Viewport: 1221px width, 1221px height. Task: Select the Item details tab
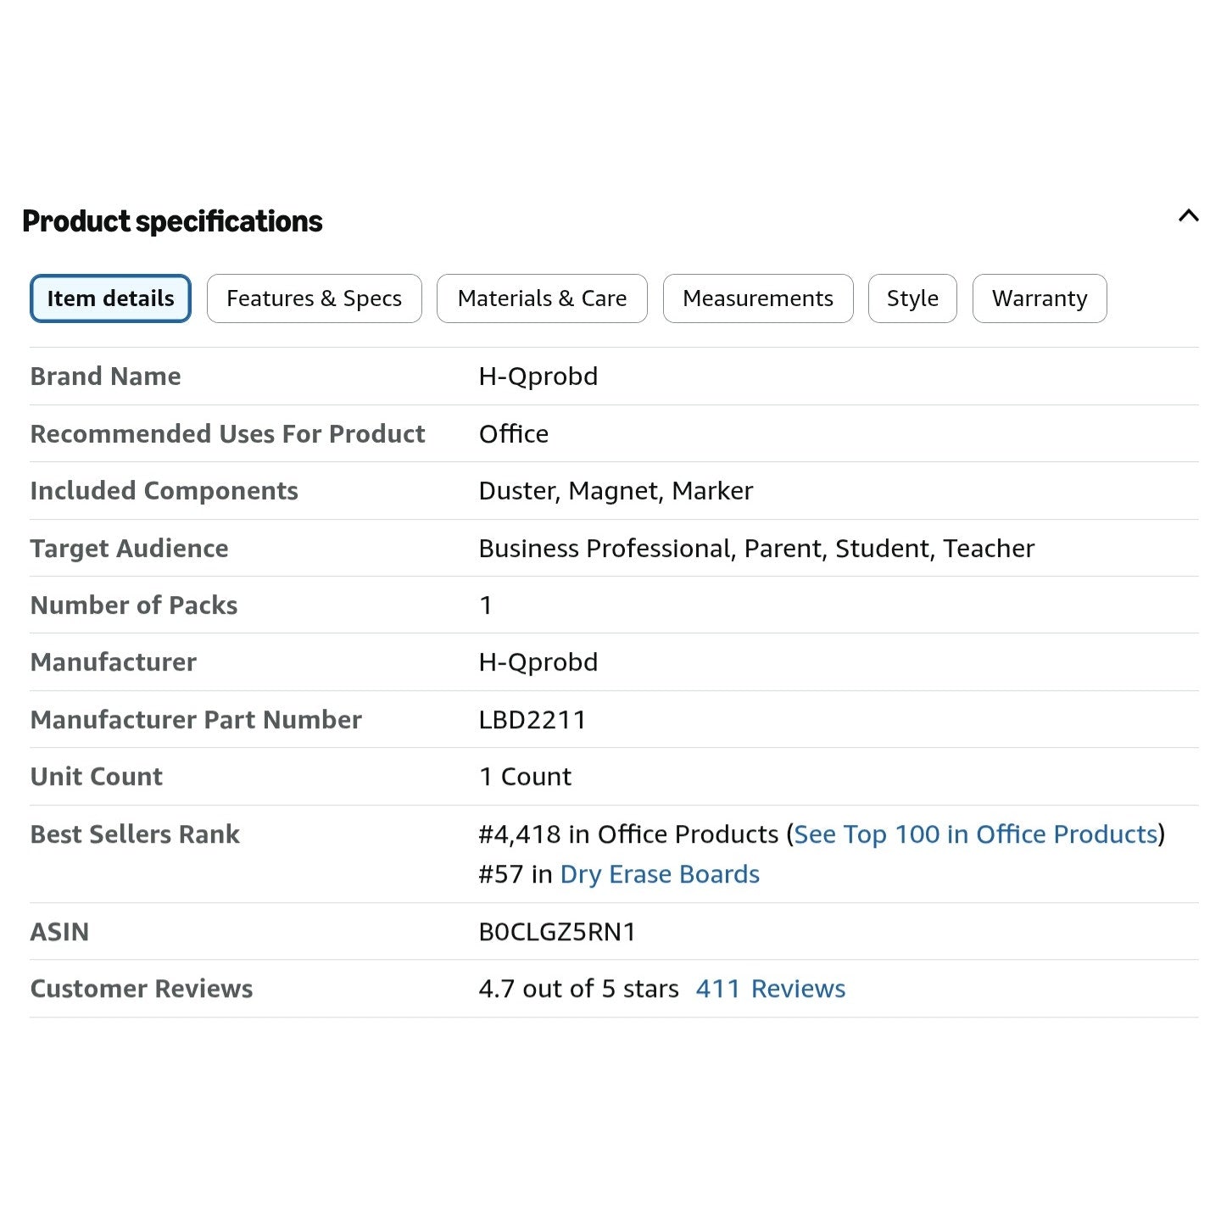110,298
